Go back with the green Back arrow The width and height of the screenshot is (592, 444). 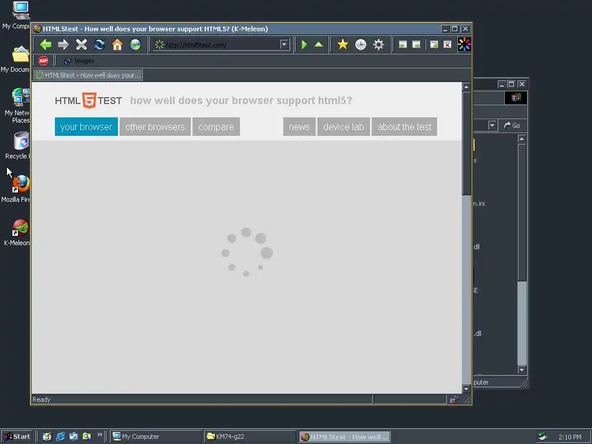tap(46, 45)
